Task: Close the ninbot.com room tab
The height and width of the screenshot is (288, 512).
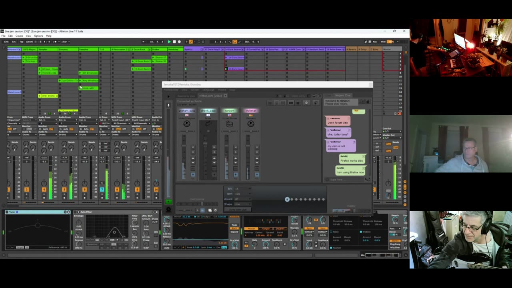Action: click(226, 96)
